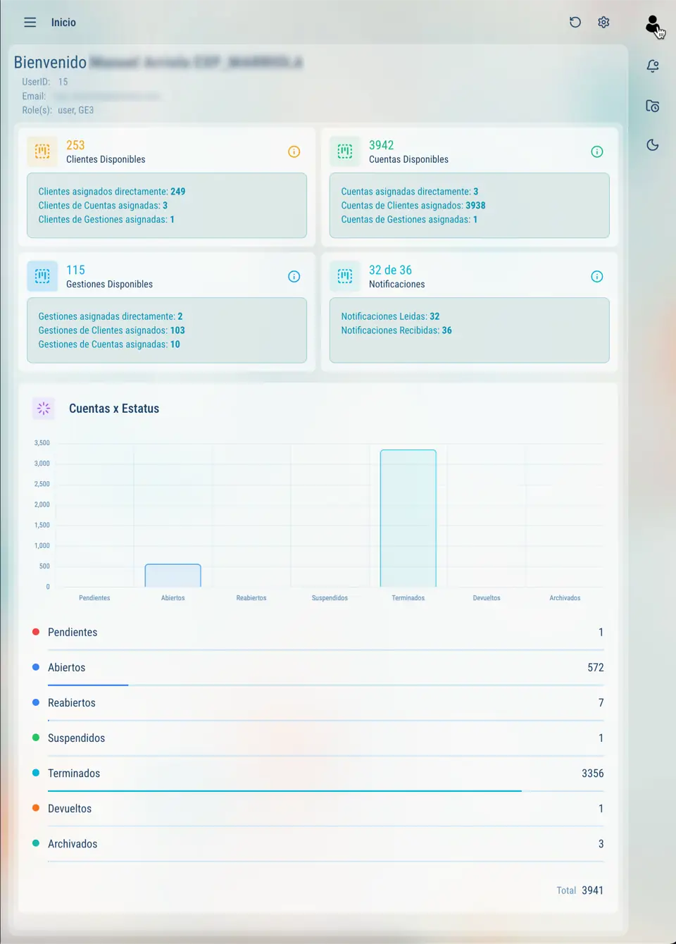
Task: Open the recent folders icon in the sidebar
Action: click(x=653, y=105)
